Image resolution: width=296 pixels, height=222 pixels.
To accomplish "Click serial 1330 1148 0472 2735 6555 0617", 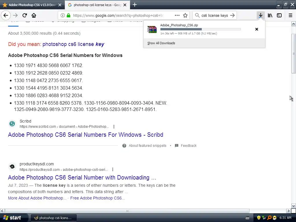I will [x=48, y=80].
